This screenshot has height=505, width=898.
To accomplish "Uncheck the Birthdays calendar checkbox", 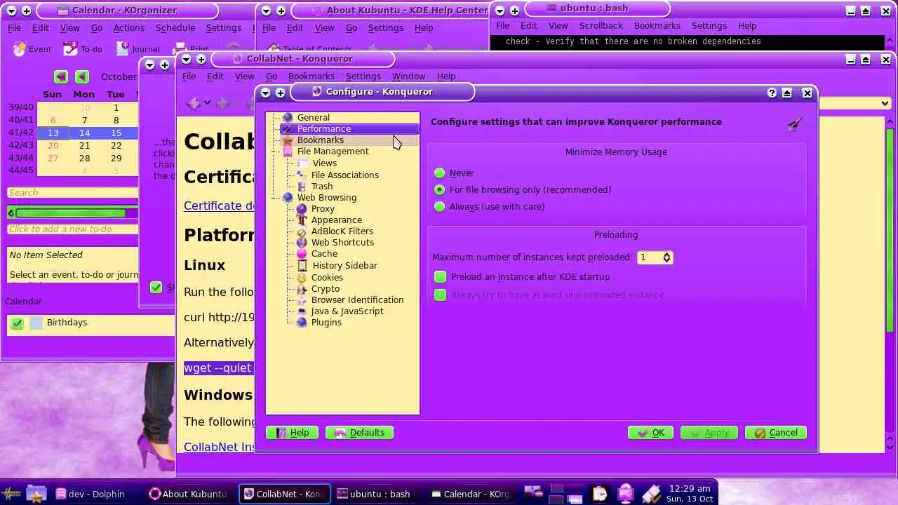I will [x=18, y=323].
